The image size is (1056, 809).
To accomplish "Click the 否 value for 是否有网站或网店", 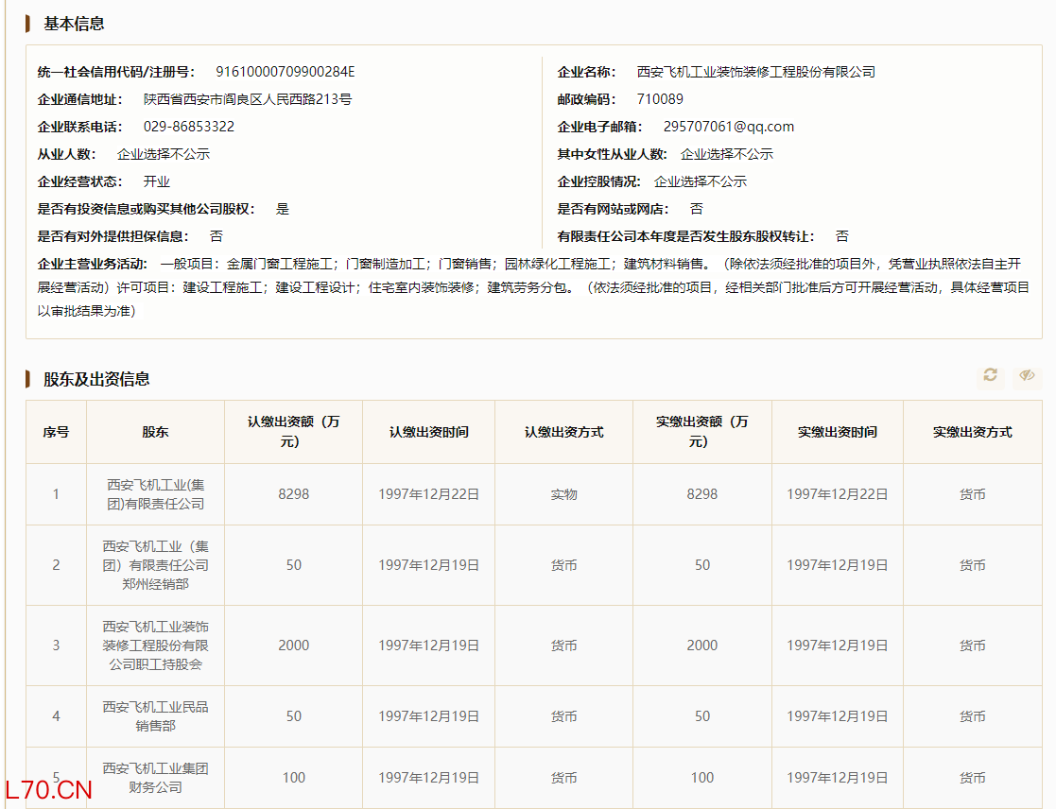I will [x=697, y=209].
